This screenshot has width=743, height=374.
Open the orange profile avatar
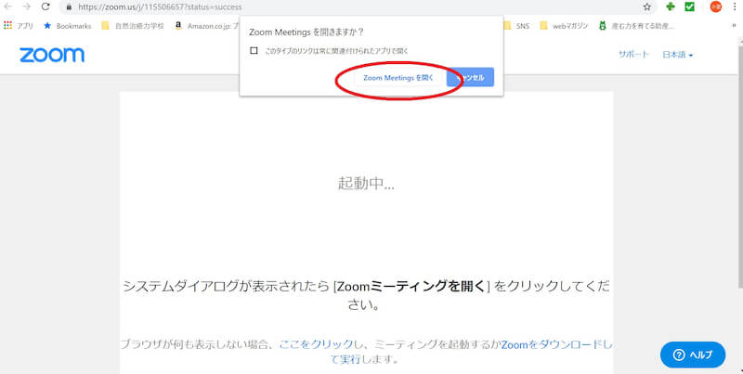[715, 6]
